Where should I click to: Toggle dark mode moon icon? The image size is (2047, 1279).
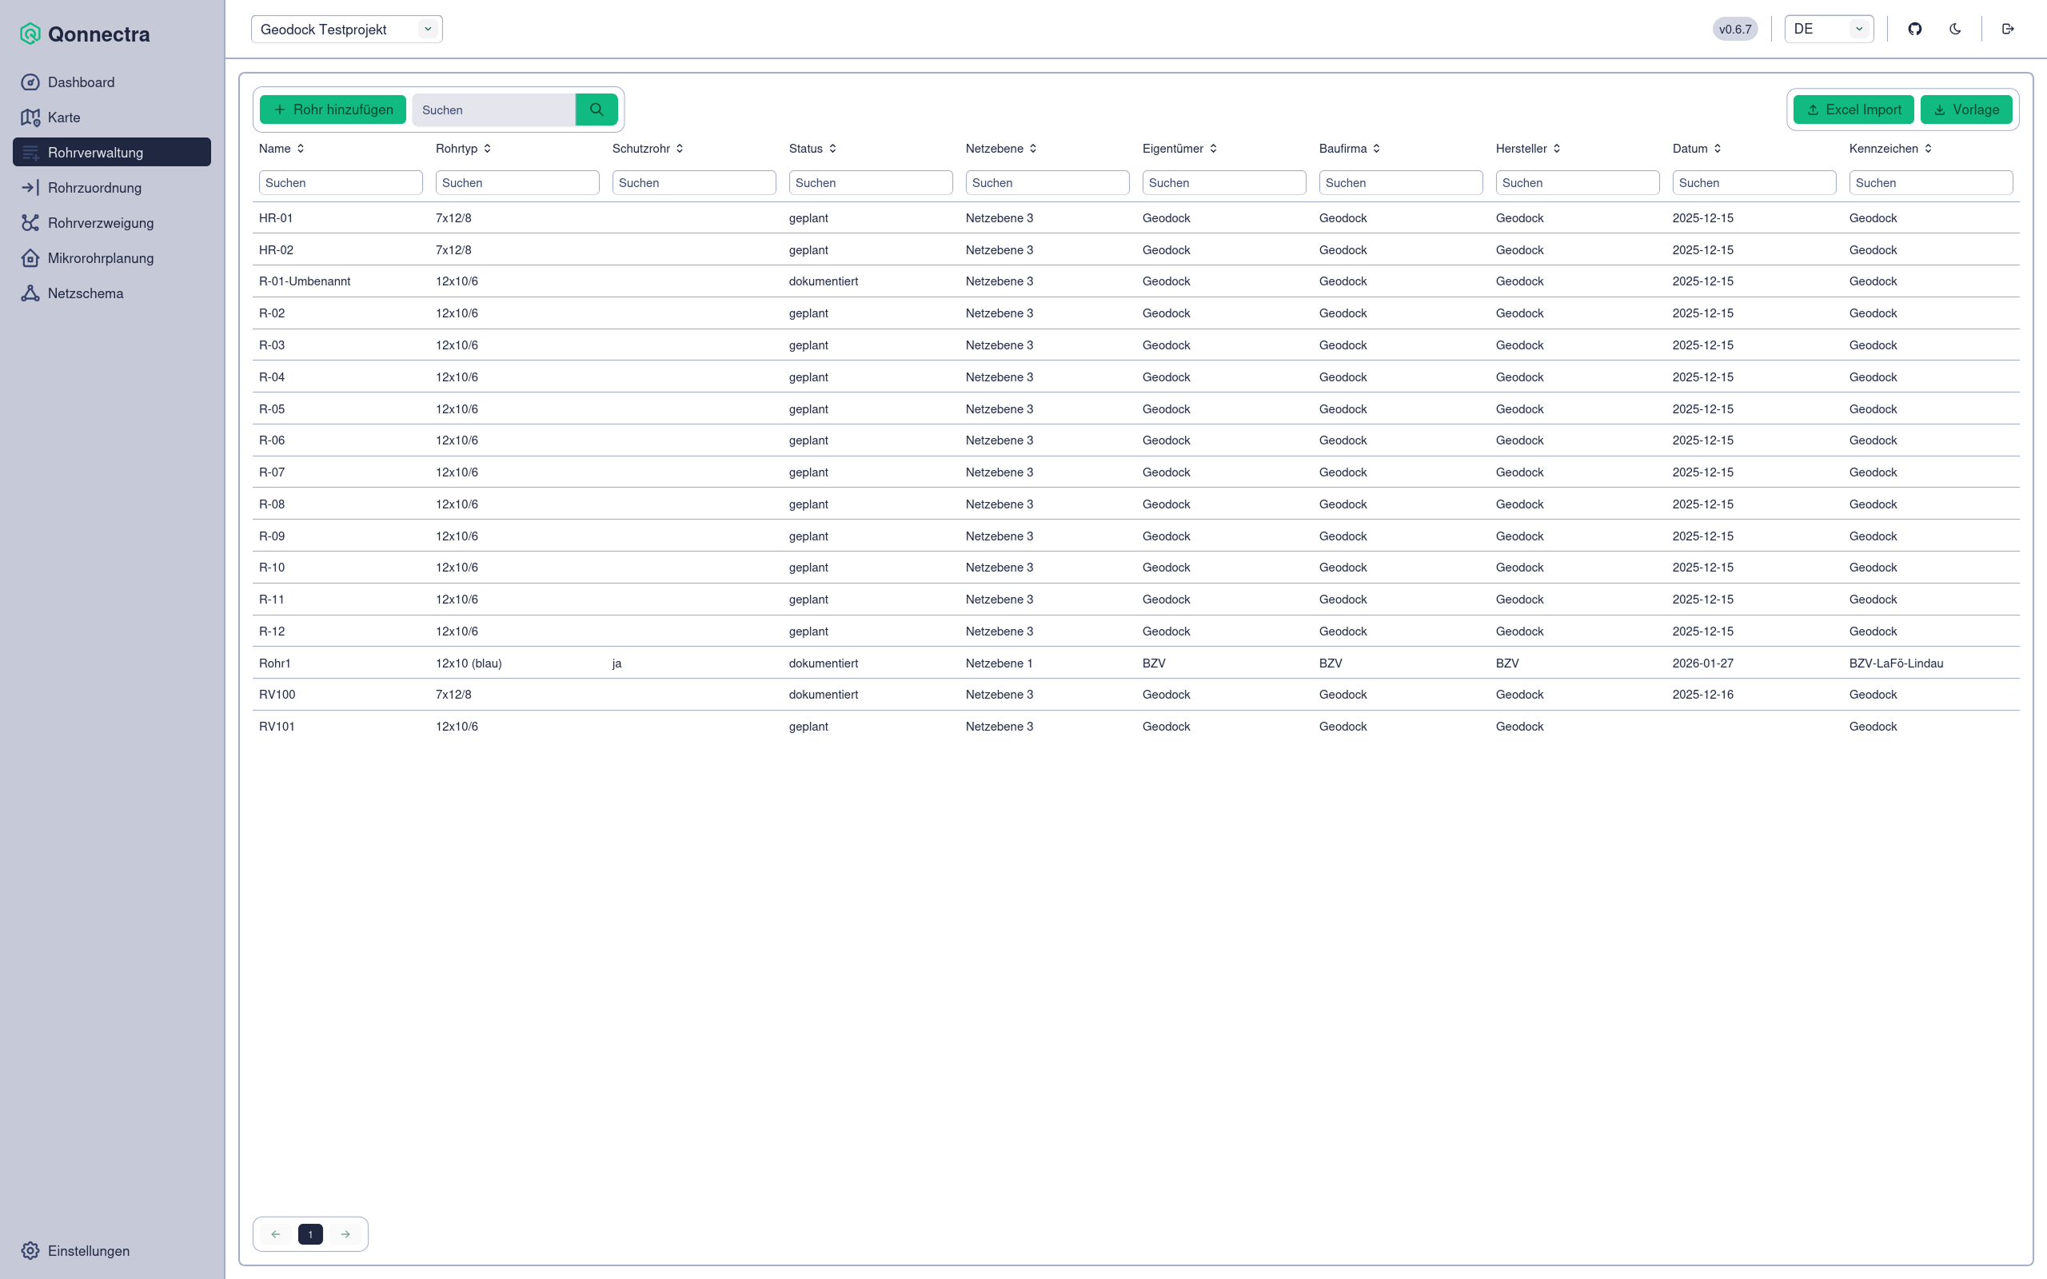click(1955, 29)
